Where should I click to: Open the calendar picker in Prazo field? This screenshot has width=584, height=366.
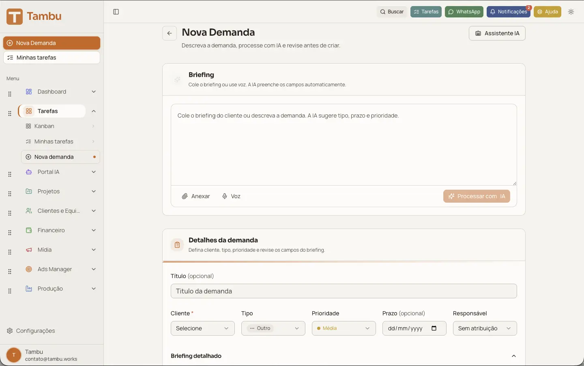click(434, 328)
